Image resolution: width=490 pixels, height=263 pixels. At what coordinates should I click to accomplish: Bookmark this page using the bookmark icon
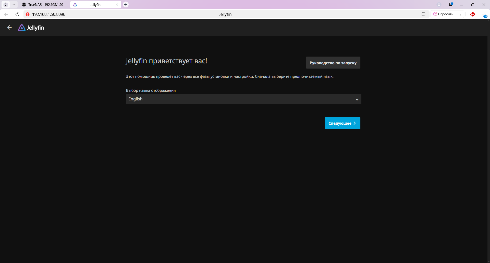[x=423, y=14]
